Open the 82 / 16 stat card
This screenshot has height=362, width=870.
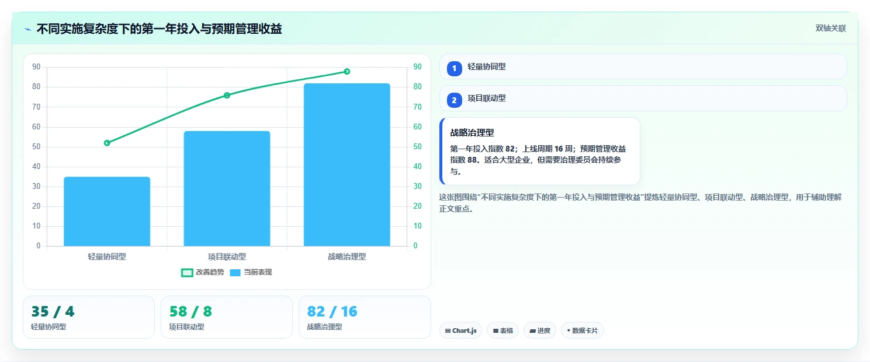[365, 317]
